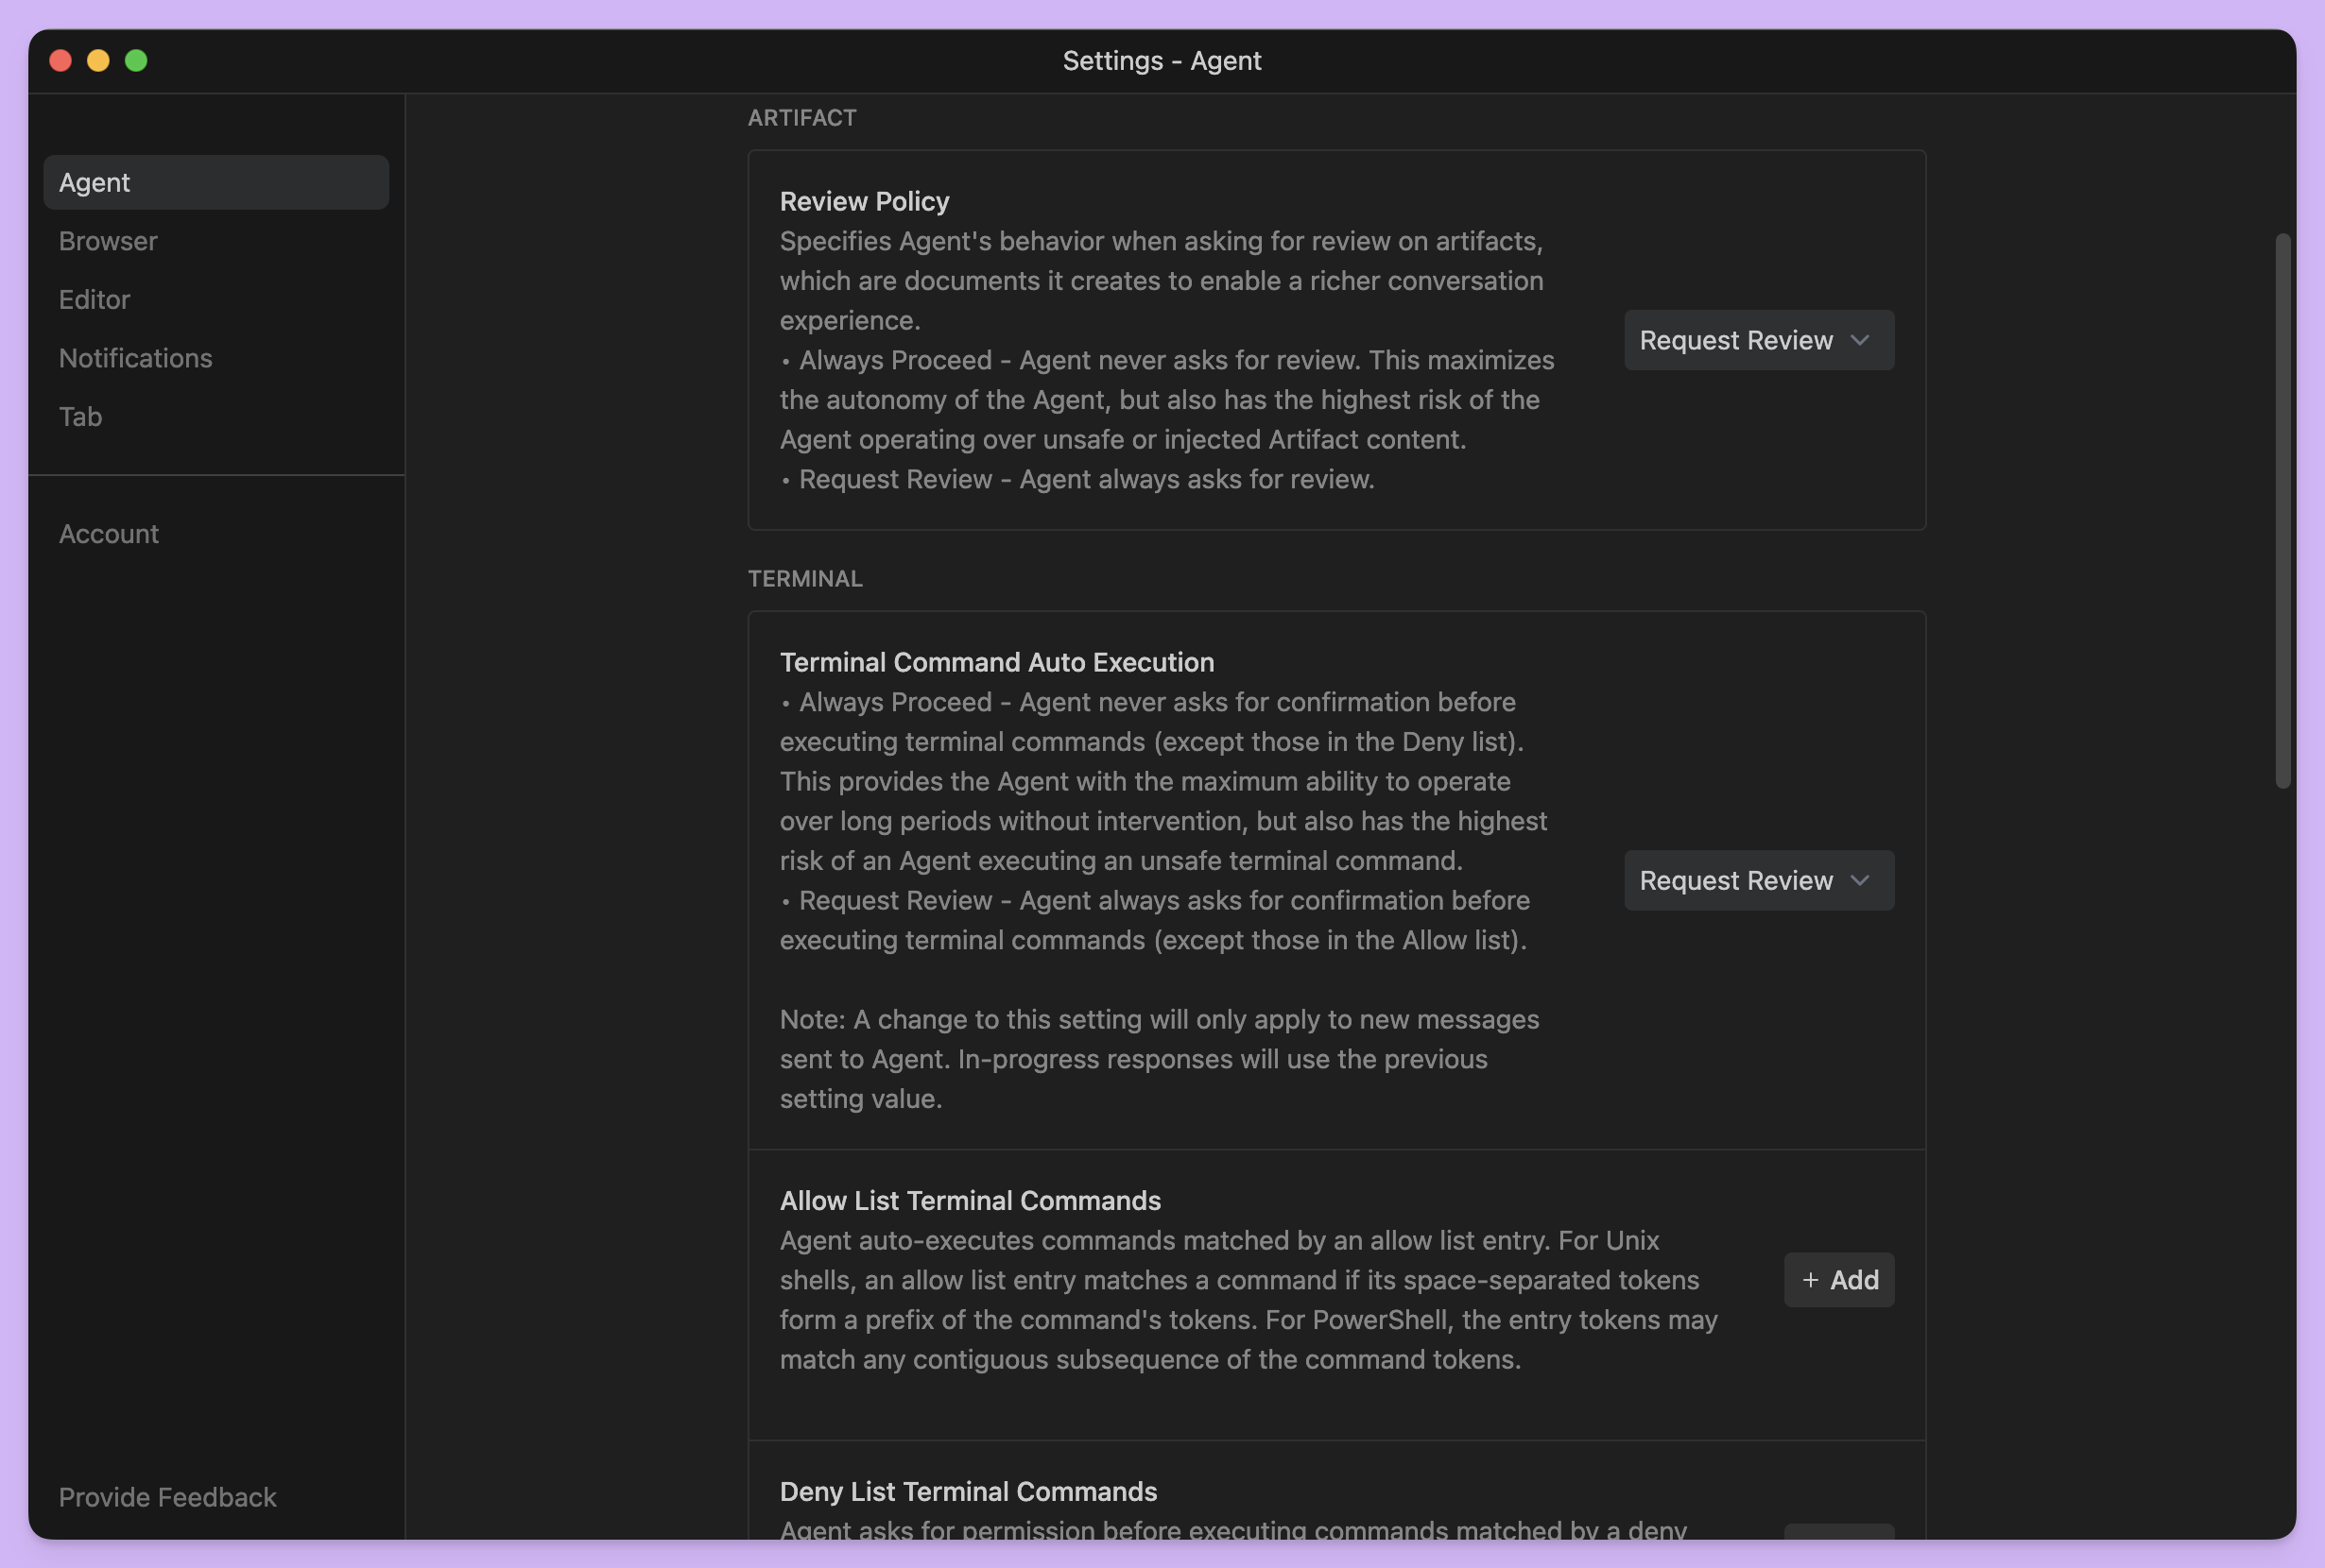Click the chevron on Review Policy dropdown
Viewport: 2325px width, 1568px height.
coord(1860,340)
